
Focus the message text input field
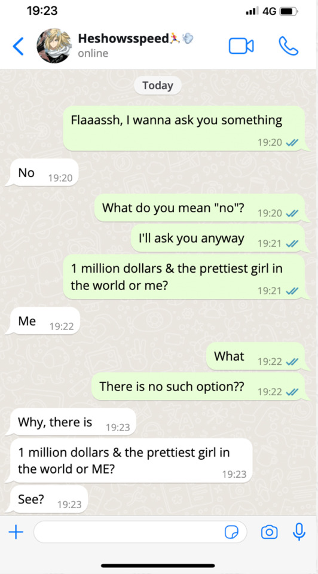pyautogui.click(x=140, y=532)
